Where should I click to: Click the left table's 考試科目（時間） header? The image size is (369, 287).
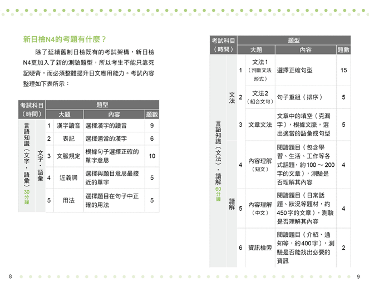[x=32, y=110]
